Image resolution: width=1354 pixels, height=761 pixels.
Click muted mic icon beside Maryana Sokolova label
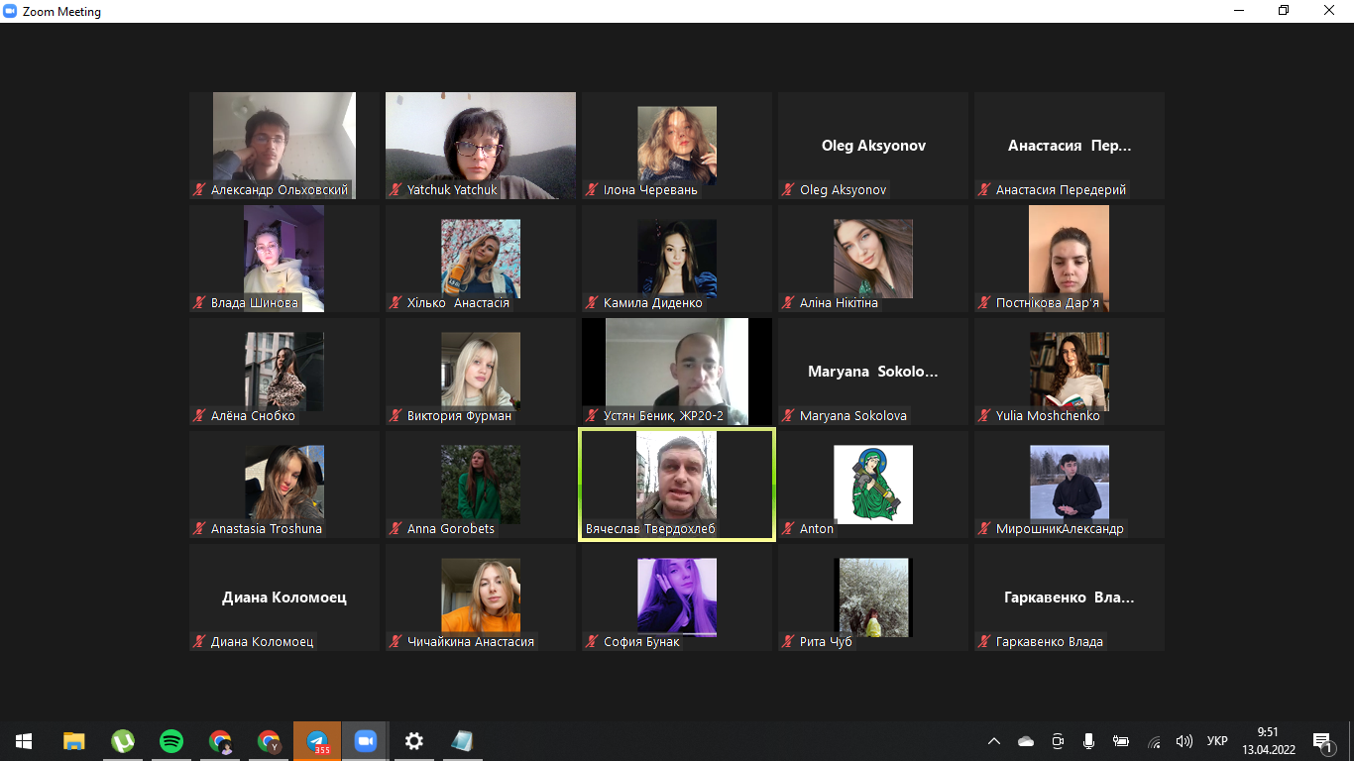click(788, 415)
